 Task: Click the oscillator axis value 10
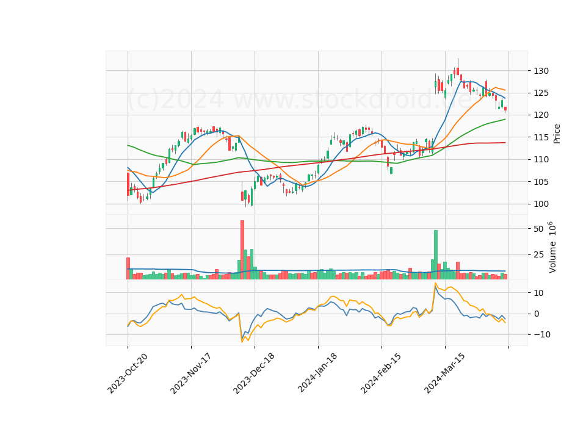point(538,293)
